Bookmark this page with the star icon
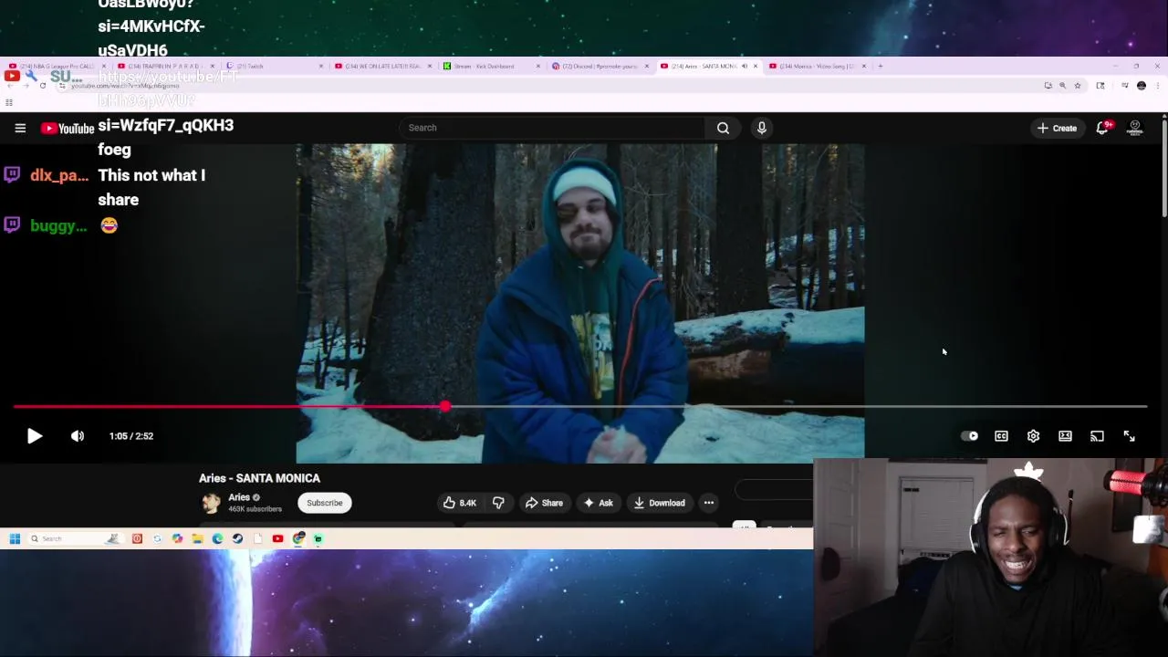Image resolution: width=1168 pixels, height=657 pixels. (x=1078, y=86)
